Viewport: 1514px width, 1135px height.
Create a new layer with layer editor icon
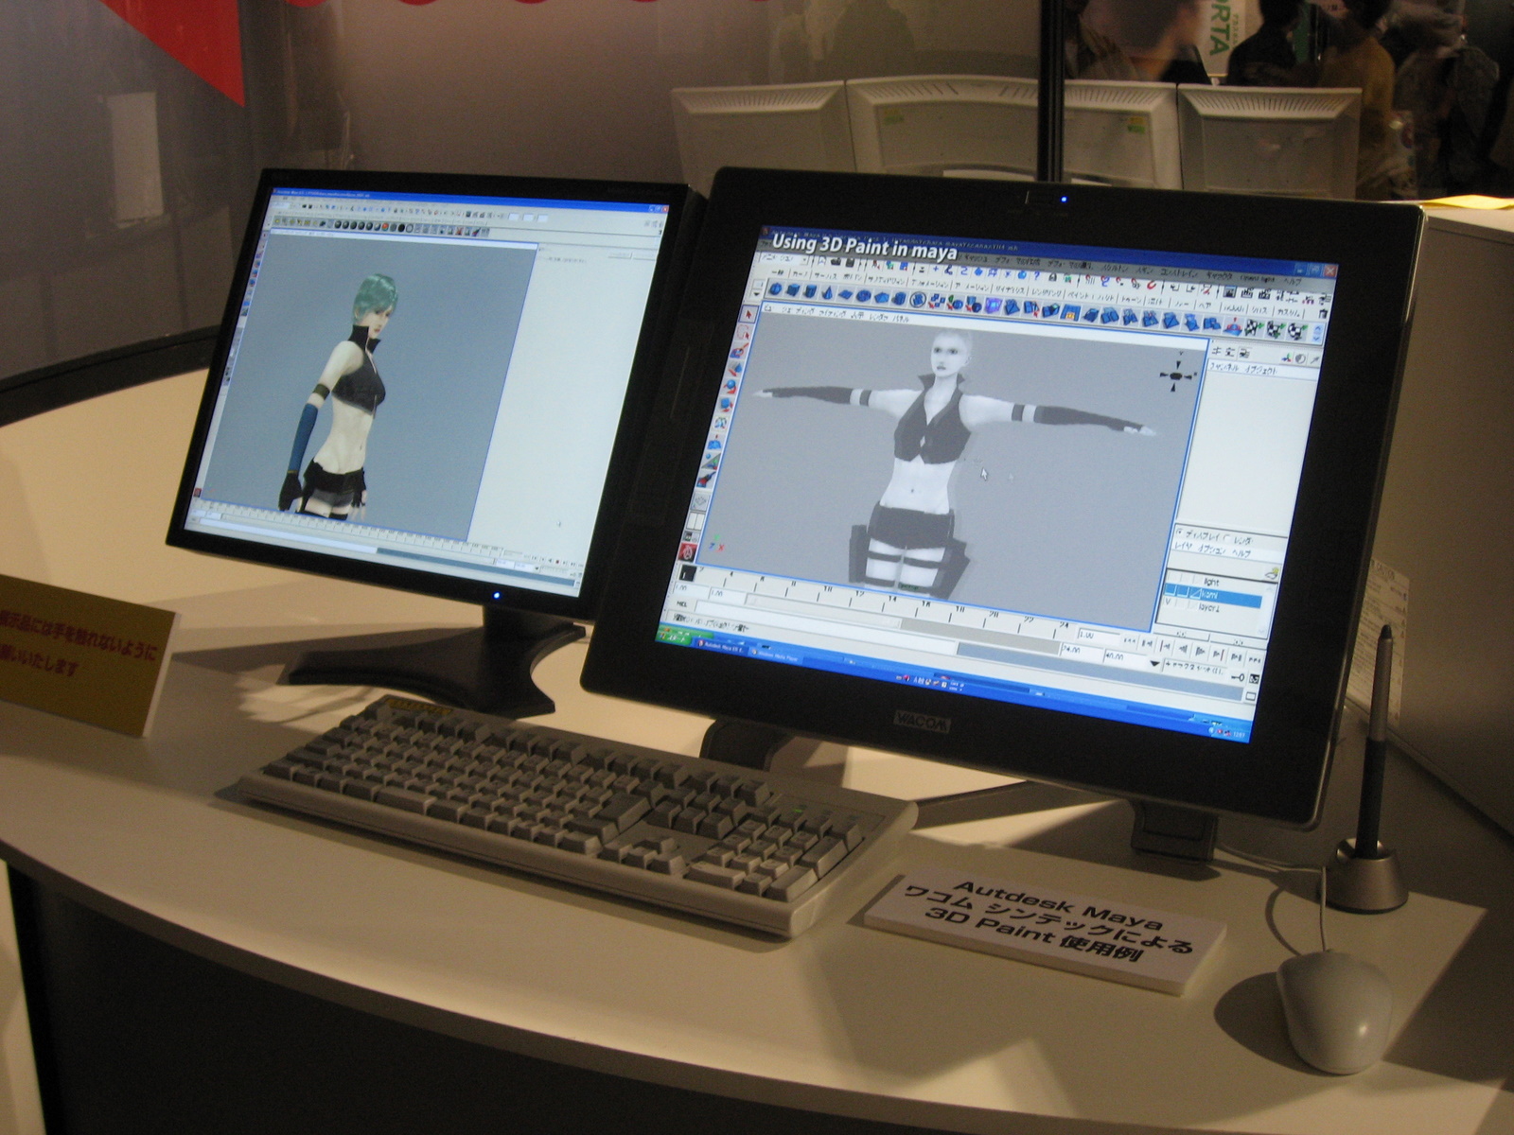pyautogui.click(x=1271, y=573)
